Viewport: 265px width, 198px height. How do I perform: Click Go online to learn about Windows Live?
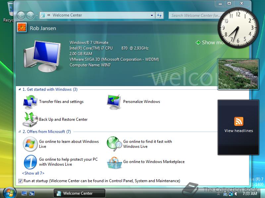point(69,144)
